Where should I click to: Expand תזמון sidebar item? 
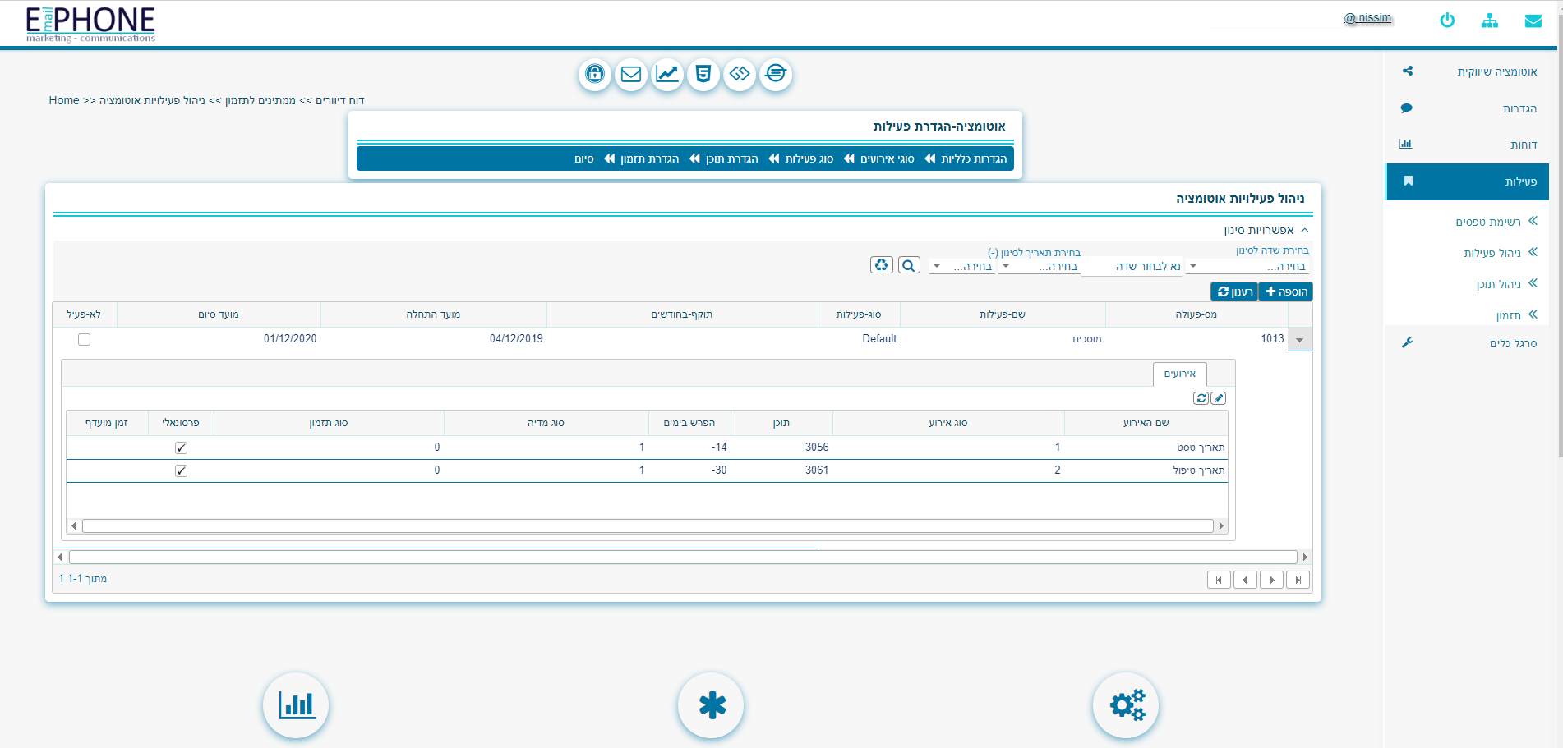point(1516,315)
